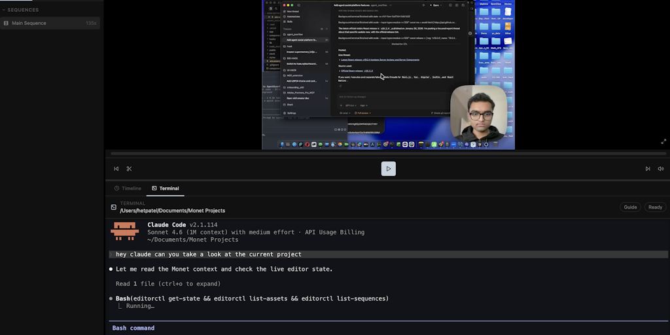
Task: Expand preview to fullscreen
Action: (x=663, y=141)
